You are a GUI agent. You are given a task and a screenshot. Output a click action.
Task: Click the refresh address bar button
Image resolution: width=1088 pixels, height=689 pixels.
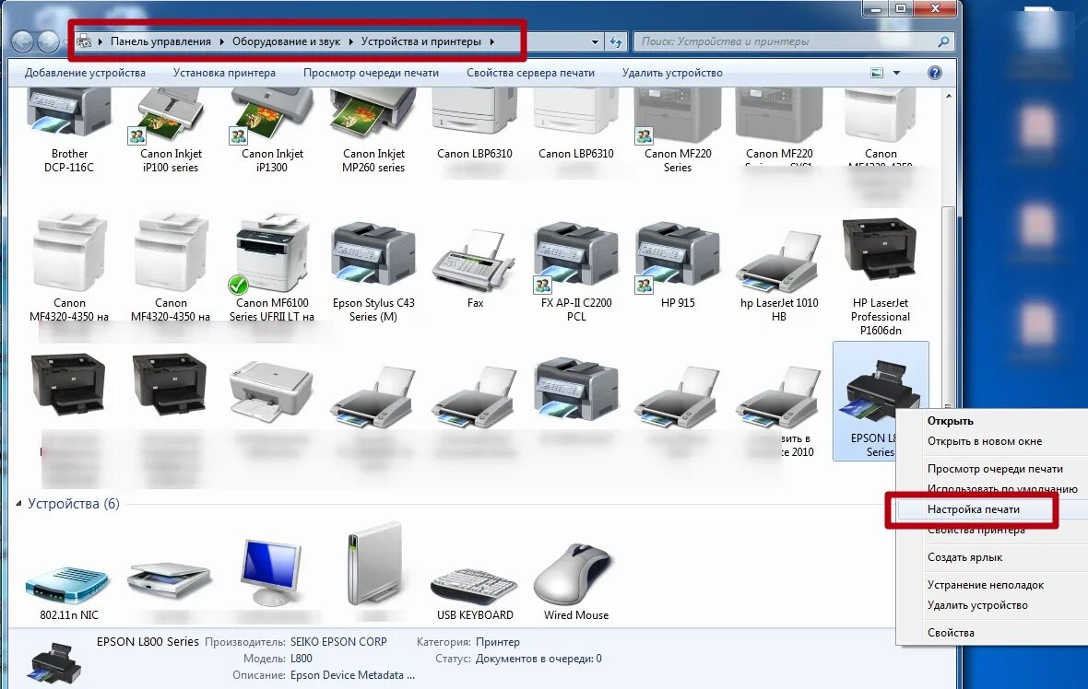[x=616, y=41]
